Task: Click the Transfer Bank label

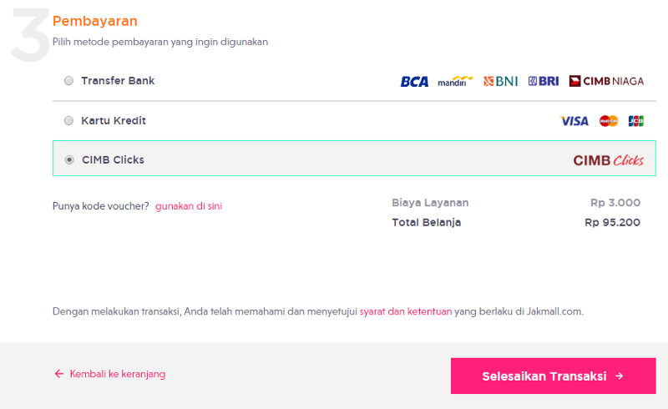Action: 118,80
